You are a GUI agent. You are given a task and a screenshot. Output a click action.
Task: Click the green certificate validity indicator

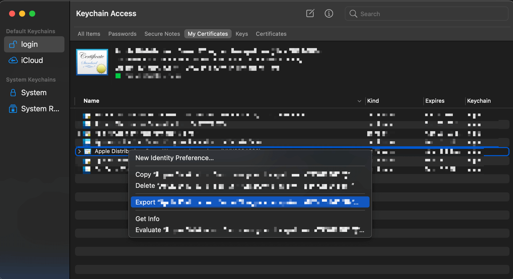[x=118, y=76]
